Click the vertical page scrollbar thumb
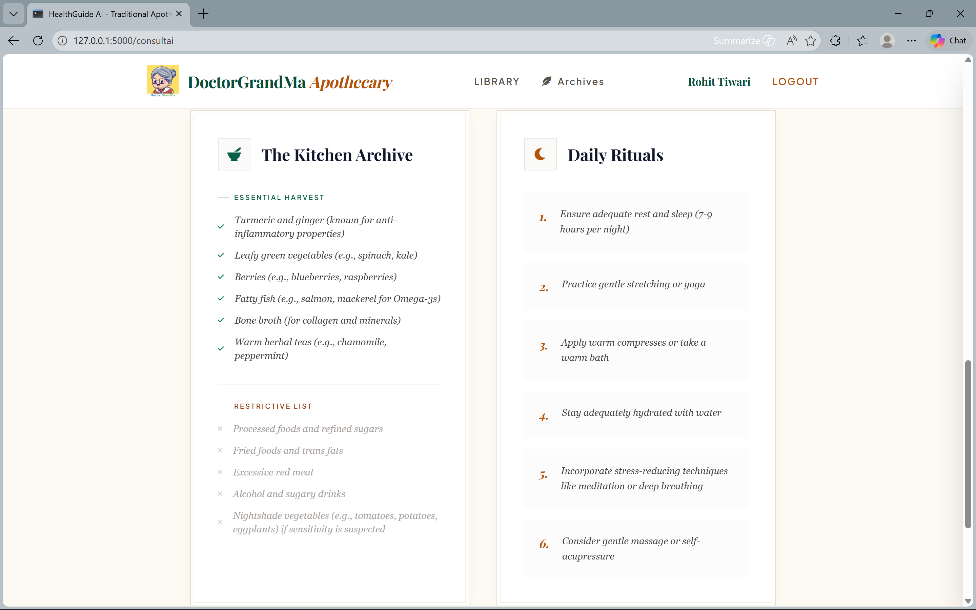The width and height of the screenshot is (976, 610). (x=968, y=444)
